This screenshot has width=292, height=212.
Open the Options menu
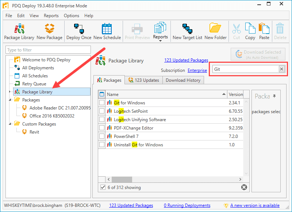tap(72, 16)
